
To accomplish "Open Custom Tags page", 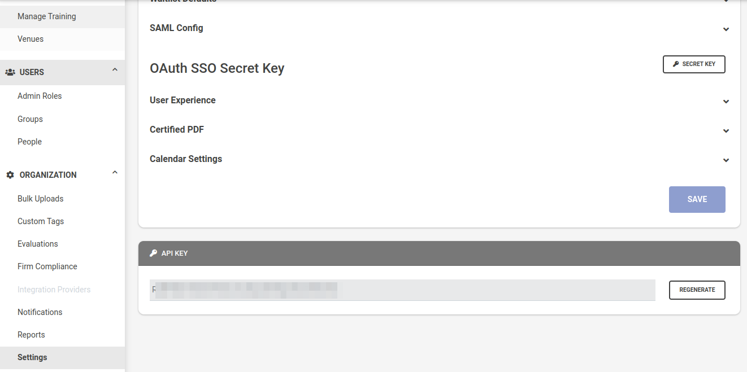I will coord(41,221).
